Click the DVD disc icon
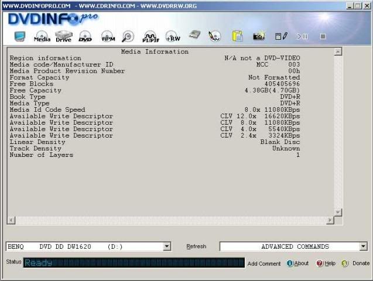The image size is (373, 281). (x=85, y=36)
